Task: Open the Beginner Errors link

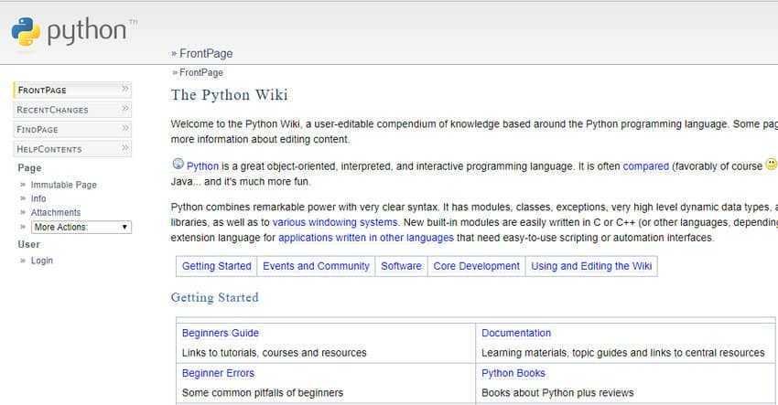Action: pyautogui.click(x=218, y=373)
